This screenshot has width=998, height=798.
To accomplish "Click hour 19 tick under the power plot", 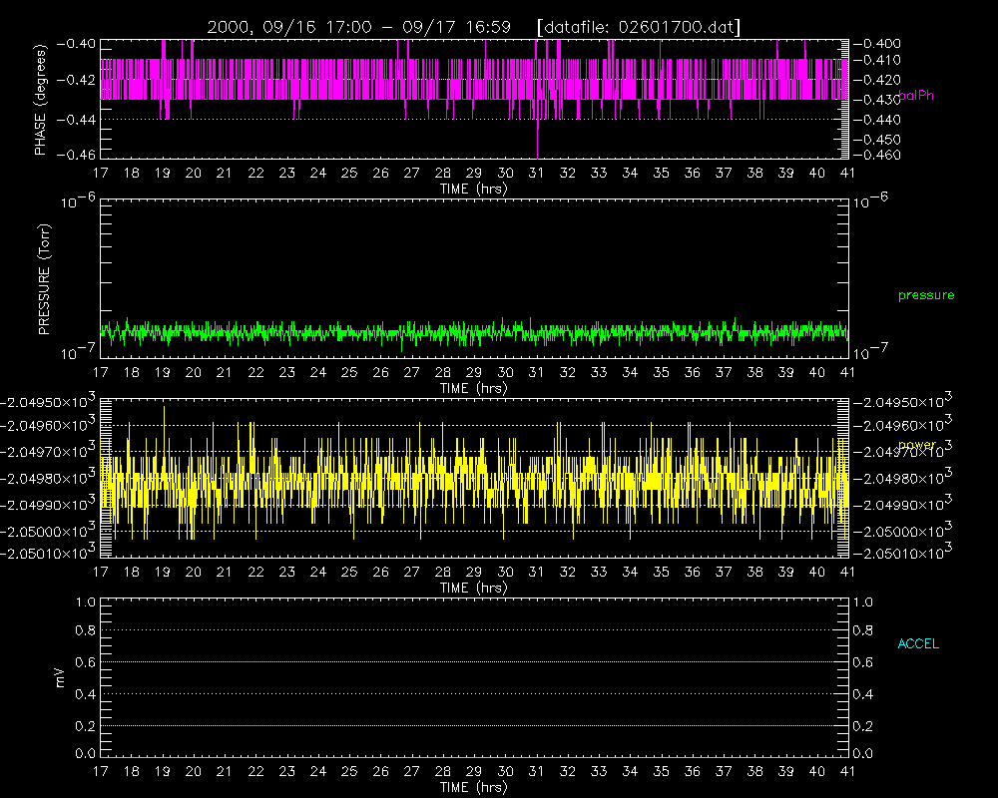I will coord(163,573).
